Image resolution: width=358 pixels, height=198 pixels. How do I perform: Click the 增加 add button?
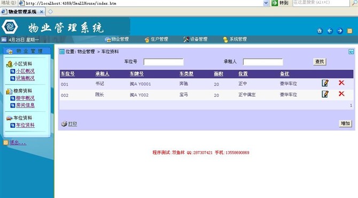(x=345, y=123)
